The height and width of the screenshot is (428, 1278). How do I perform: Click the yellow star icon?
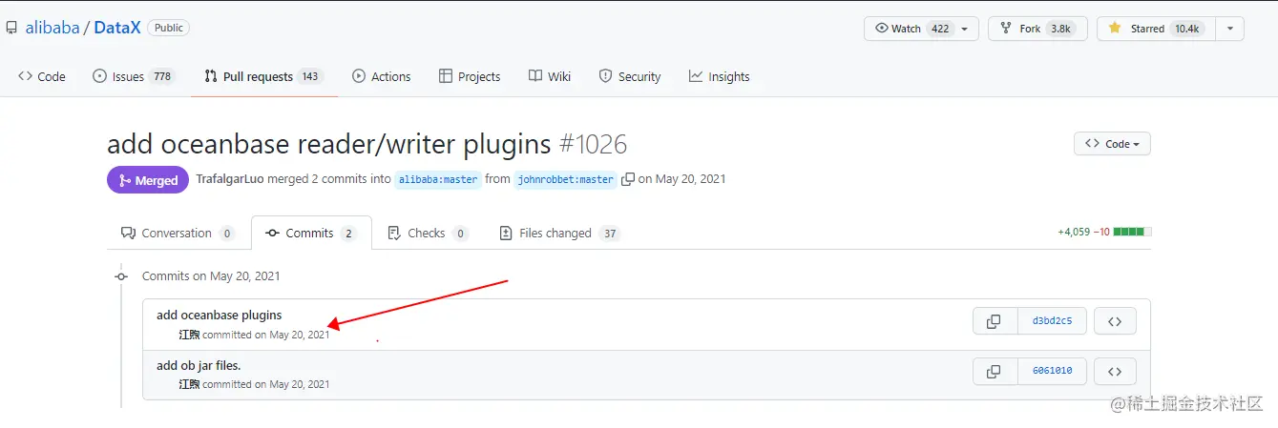(1115, 29)
